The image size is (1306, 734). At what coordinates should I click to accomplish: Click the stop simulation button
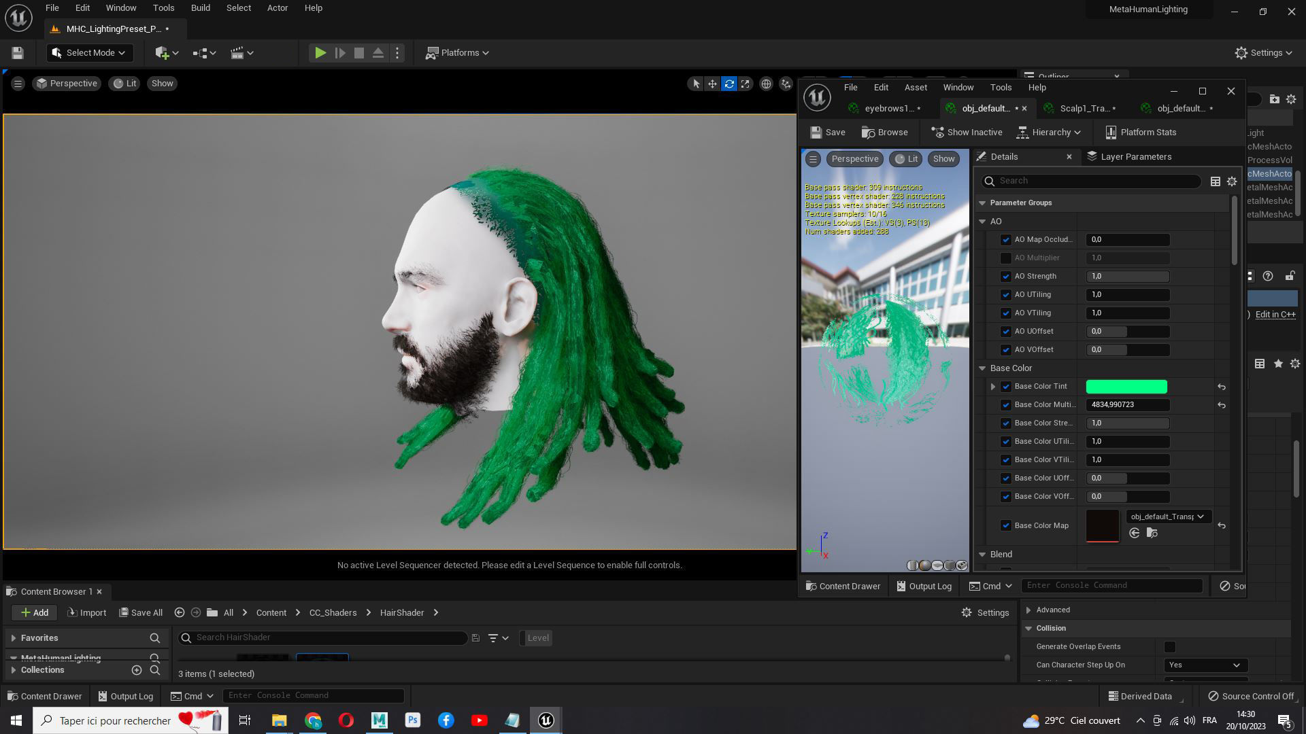click(359, 53)
